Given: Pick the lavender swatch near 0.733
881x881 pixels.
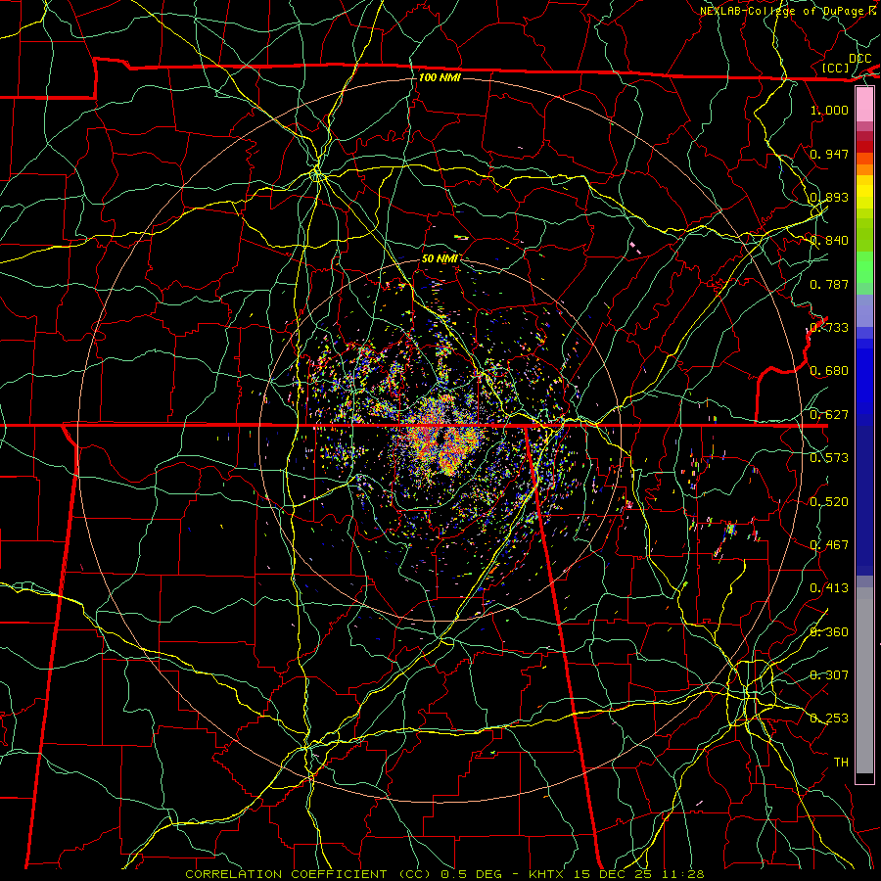Looking at the screenshot, I should pyautogui.click(x=864, y=310).
